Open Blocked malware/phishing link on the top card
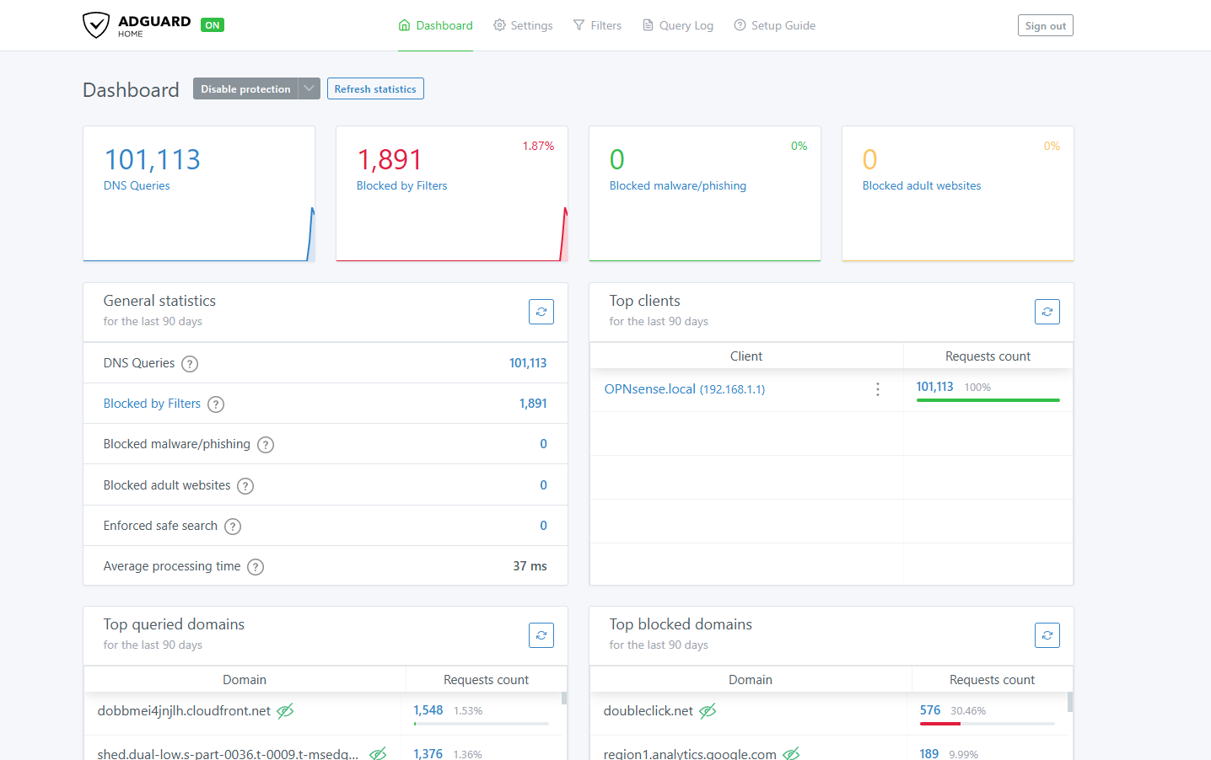Viewport: 1211px width, 760px height. pos(678,185)
